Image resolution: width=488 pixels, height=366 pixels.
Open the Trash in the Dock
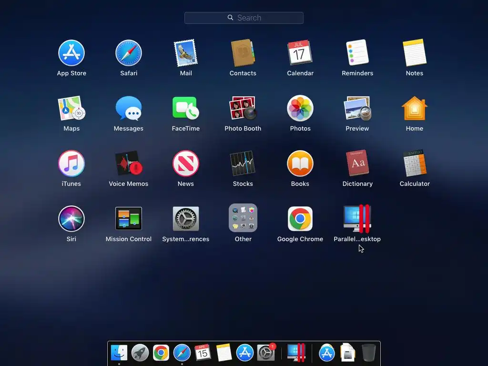point(369,352)
